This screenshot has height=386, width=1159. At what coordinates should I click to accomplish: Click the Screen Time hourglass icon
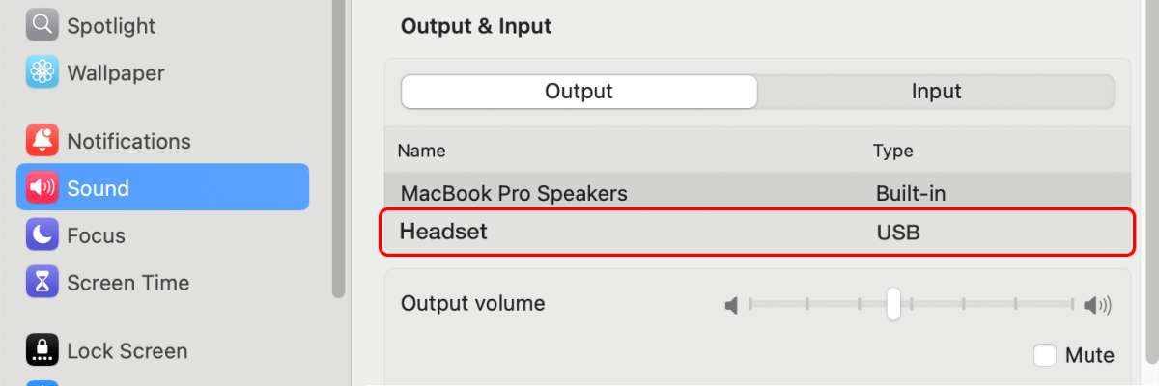pyautogui.click(x=42, y=282)
